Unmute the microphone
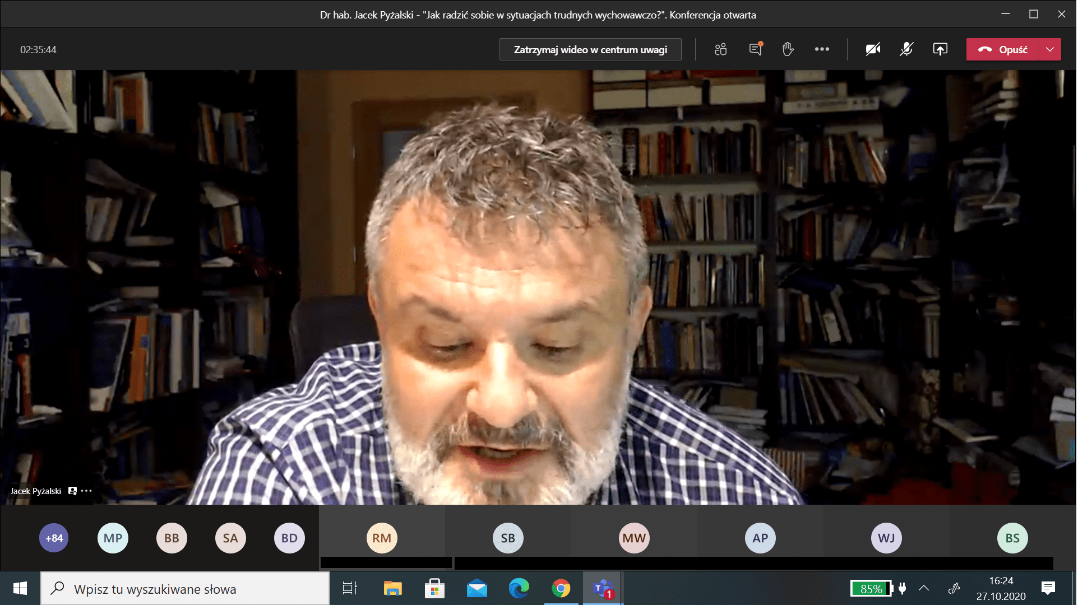Image resolution: width=1078 pixels, height=605 pixels. (x=906, y=49)
